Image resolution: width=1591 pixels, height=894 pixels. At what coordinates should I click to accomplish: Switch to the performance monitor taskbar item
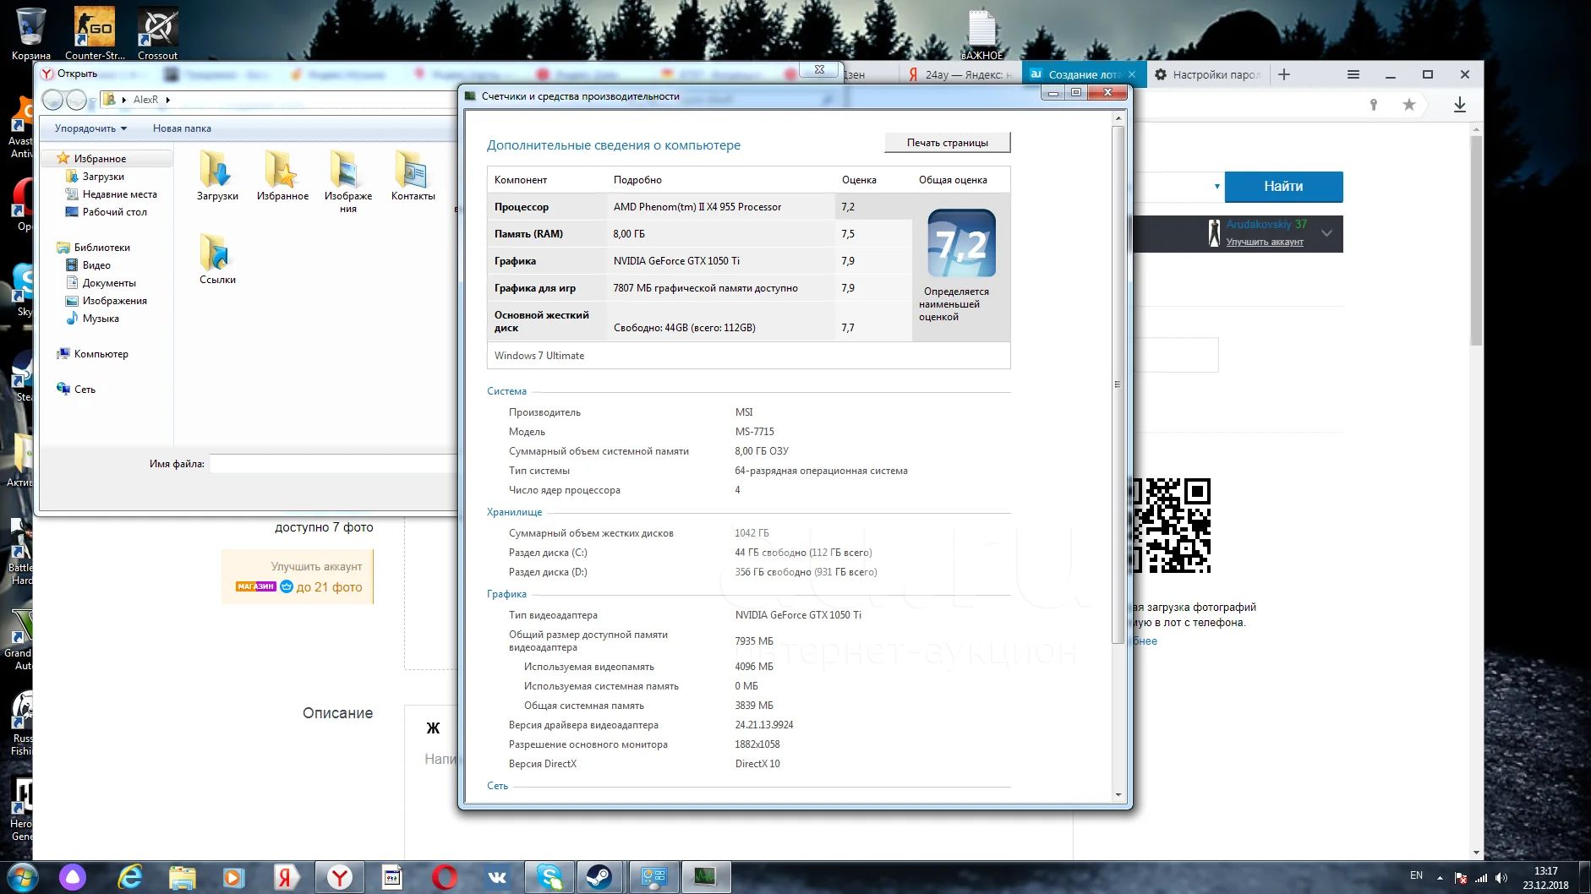click(705, 878)
